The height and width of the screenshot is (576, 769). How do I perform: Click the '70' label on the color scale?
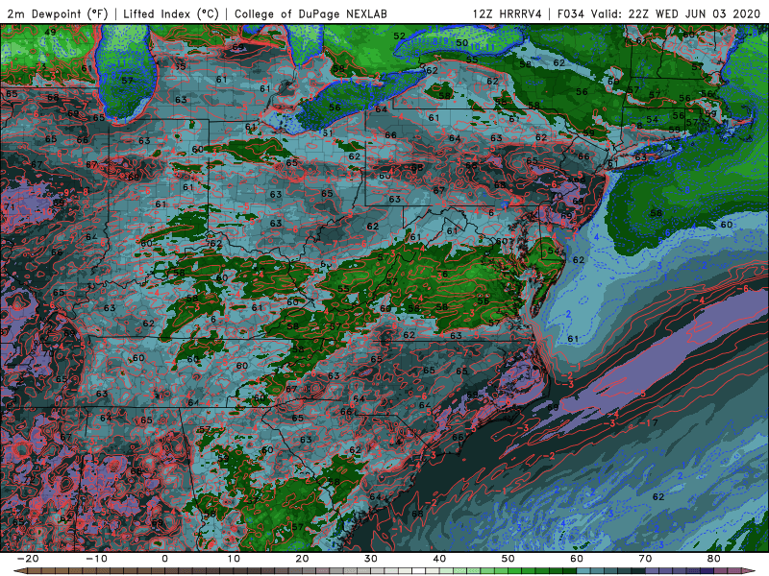[645, 559]
